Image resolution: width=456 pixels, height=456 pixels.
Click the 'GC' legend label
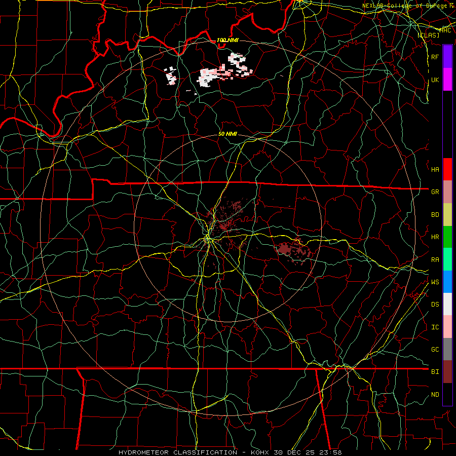pyautogui.click(x=435, y=349)
